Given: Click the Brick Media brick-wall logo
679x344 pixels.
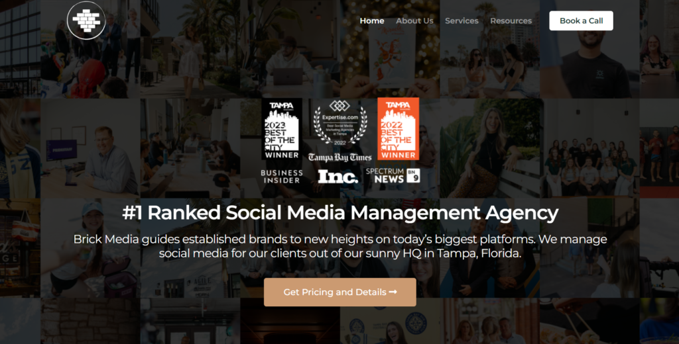Looking at the screenshot, I should [86, 21].
